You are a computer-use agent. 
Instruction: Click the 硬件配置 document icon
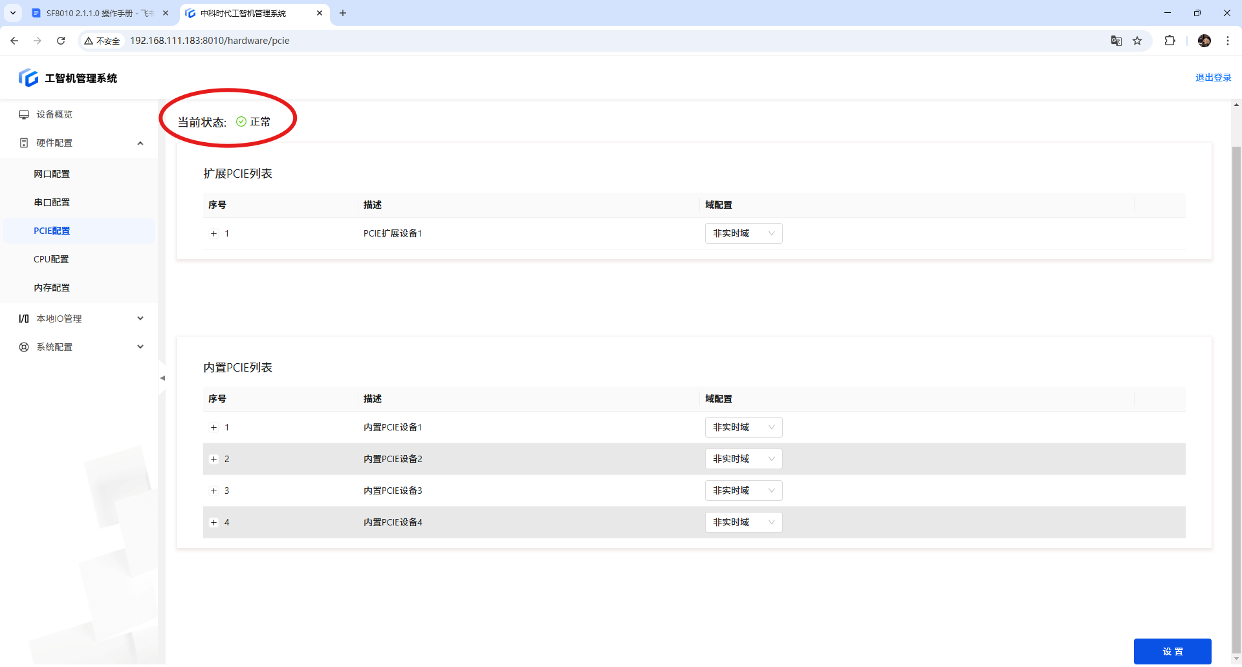24,143
